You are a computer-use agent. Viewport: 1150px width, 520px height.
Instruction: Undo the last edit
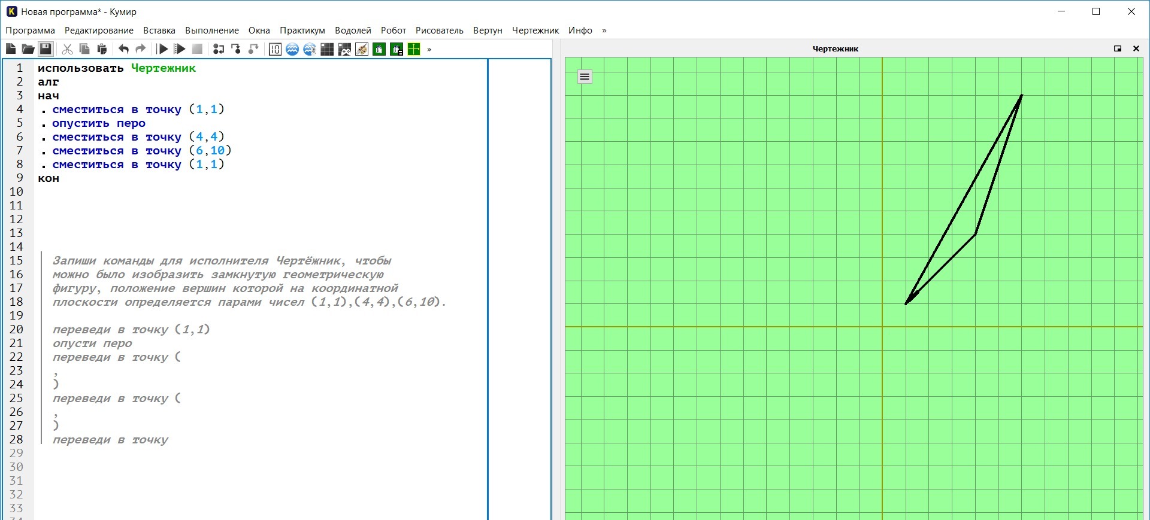click(x=123, y=49)
